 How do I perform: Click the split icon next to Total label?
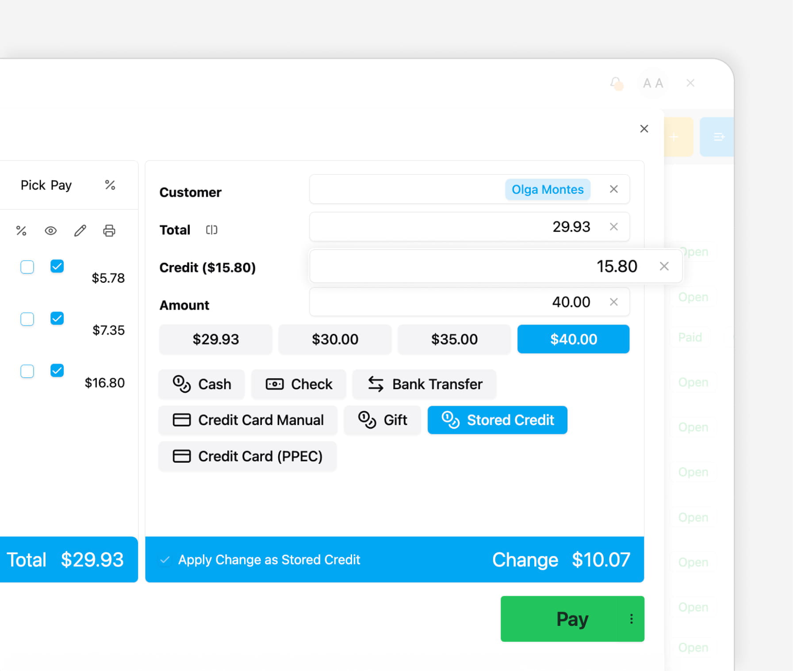(211, 230)
